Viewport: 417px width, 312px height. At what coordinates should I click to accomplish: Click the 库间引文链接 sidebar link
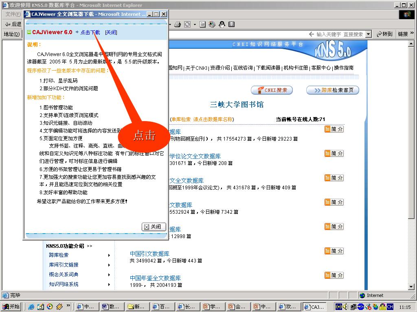pyautogui.click(x=64, y=265)
